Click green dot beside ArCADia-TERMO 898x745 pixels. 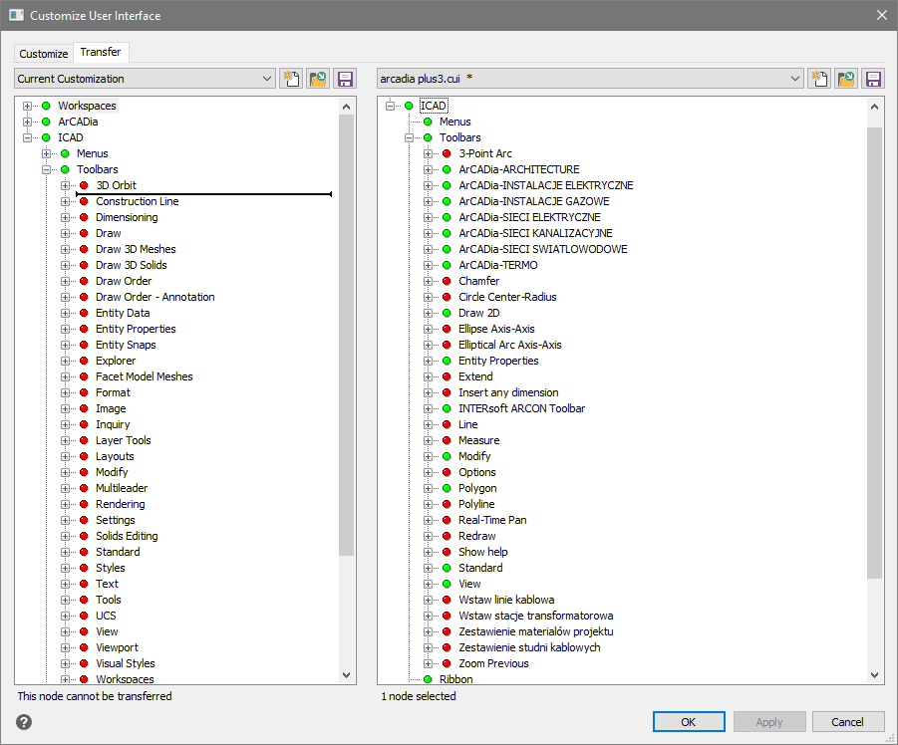click(447, 265)
